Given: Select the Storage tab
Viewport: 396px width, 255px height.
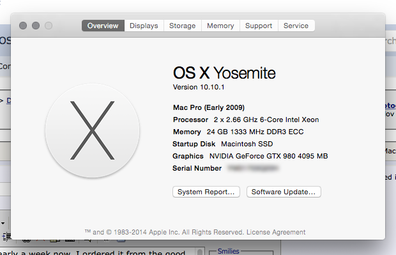Looking at the screenshot, I should (x=182, y=26).
